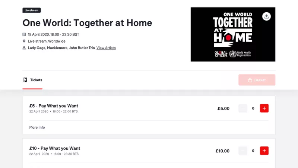The width and height of the screenshot is (298, 168).
Task: Decrease £10 ticket quantity with minus
Action: (x=242, y=151)
